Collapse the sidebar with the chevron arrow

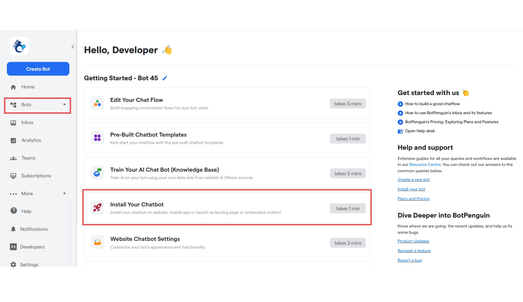(x=73, y=47)
